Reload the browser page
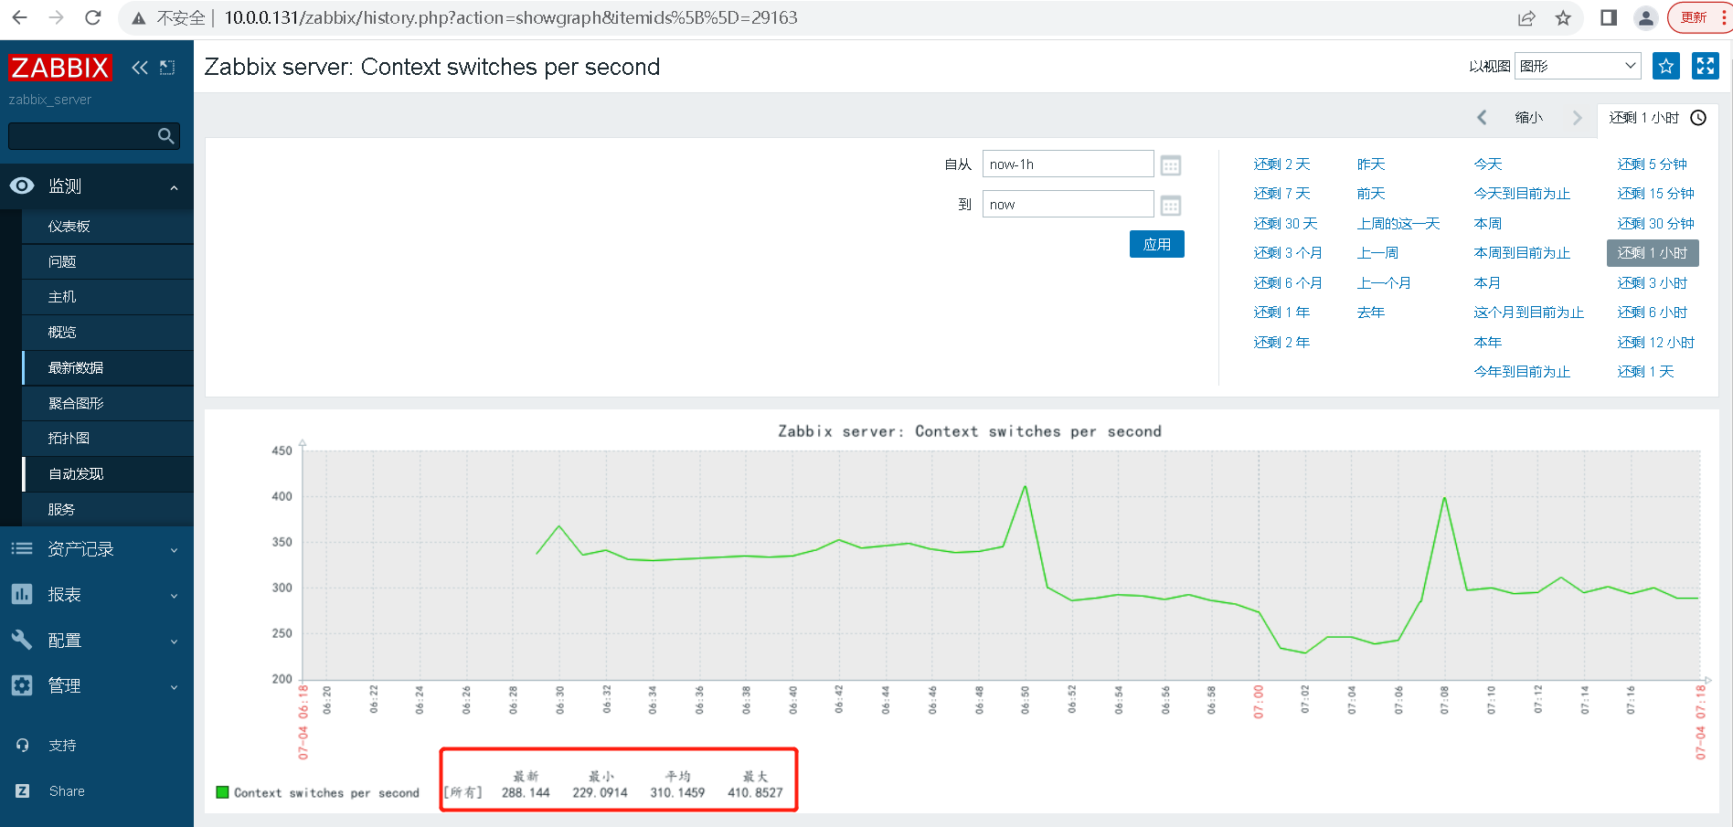This screenshot has width=1733, height=827. coord(92,17)
